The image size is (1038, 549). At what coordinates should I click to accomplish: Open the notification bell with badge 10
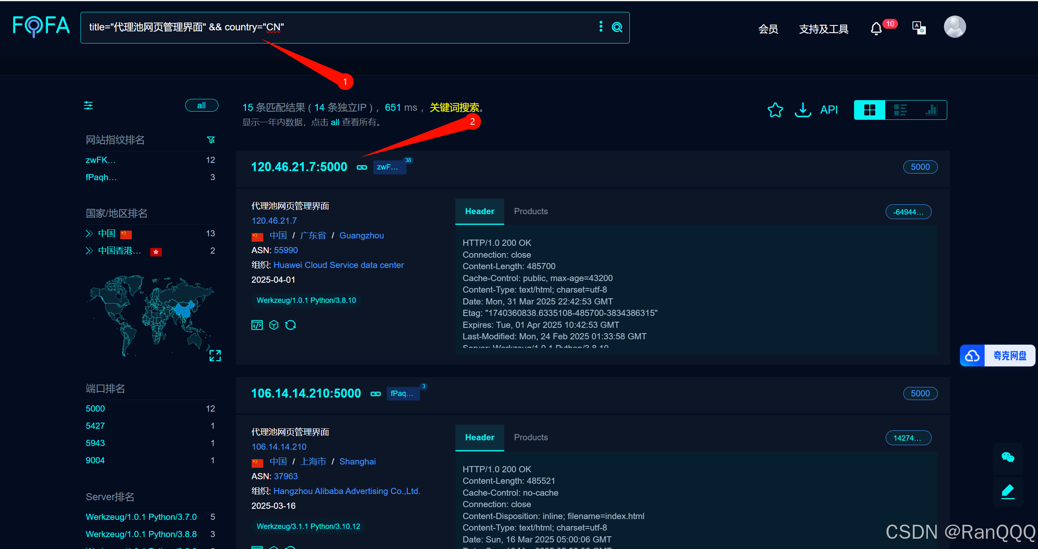[876, 29]
